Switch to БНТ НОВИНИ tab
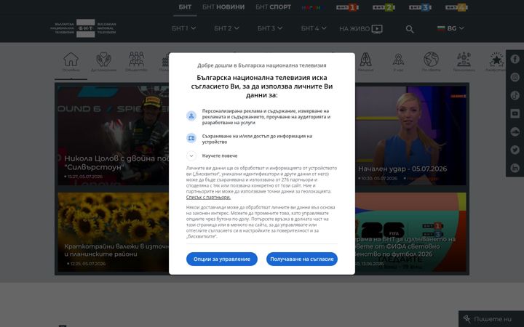 point(223,7)
